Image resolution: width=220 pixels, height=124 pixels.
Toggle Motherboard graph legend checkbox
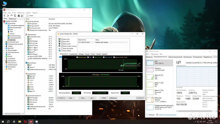(x=77, y=57)
